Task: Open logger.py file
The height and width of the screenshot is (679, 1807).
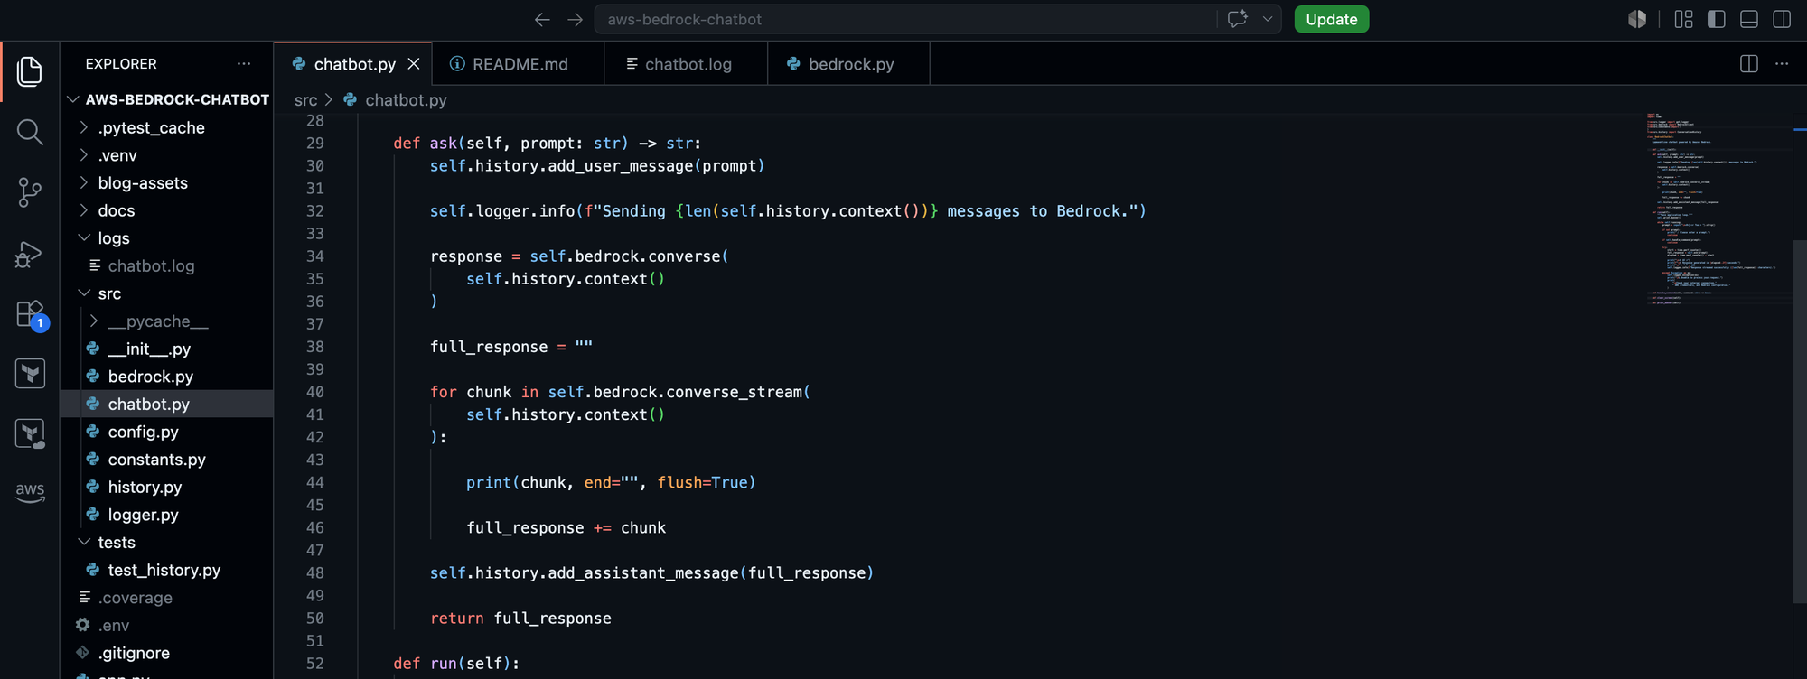Action: 167,515
